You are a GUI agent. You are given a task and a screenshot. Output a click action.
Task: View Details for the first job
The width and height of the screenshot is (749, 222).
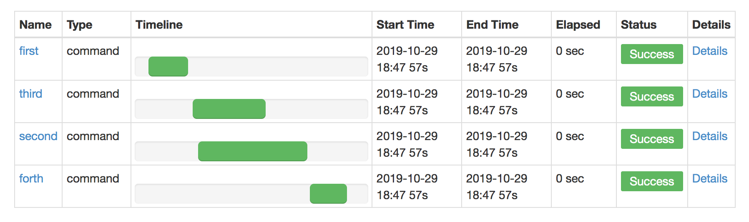(709, 51)
